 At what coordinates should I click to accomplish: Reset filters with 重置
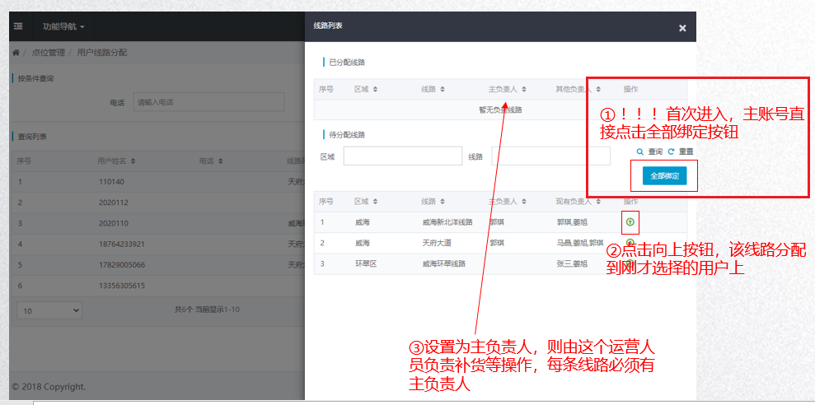coord(681,151)
